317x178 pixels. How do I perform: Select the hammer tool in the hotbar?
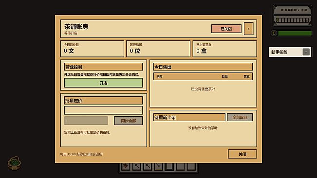148,166
